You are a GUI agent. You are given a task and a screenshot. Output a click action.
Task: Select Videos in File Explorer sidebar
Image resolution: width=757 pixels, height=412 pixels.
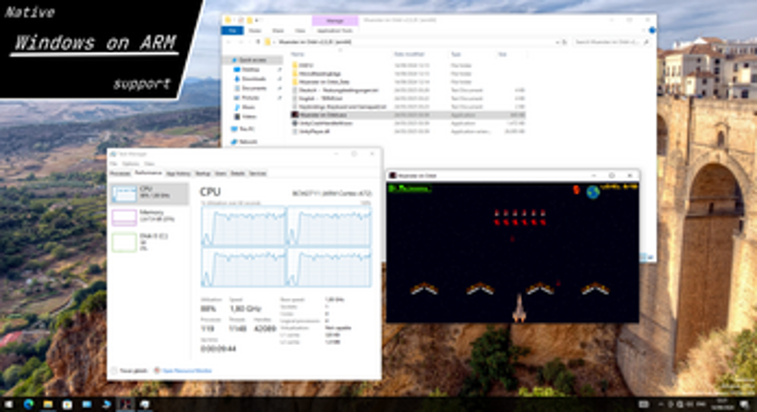[246, 117]
